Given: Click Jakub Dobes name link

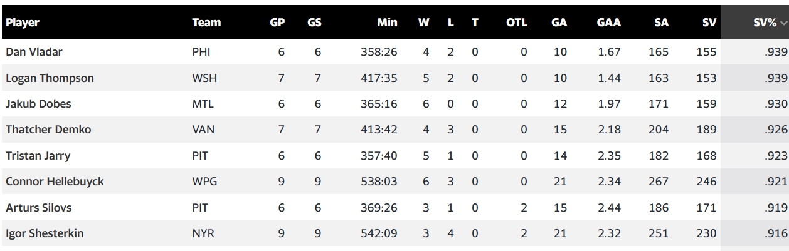Looking at the screenshot, I should pos(38,105).
